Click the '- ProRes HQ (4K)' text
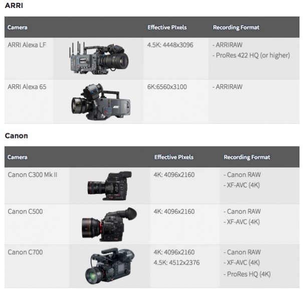 247,274
